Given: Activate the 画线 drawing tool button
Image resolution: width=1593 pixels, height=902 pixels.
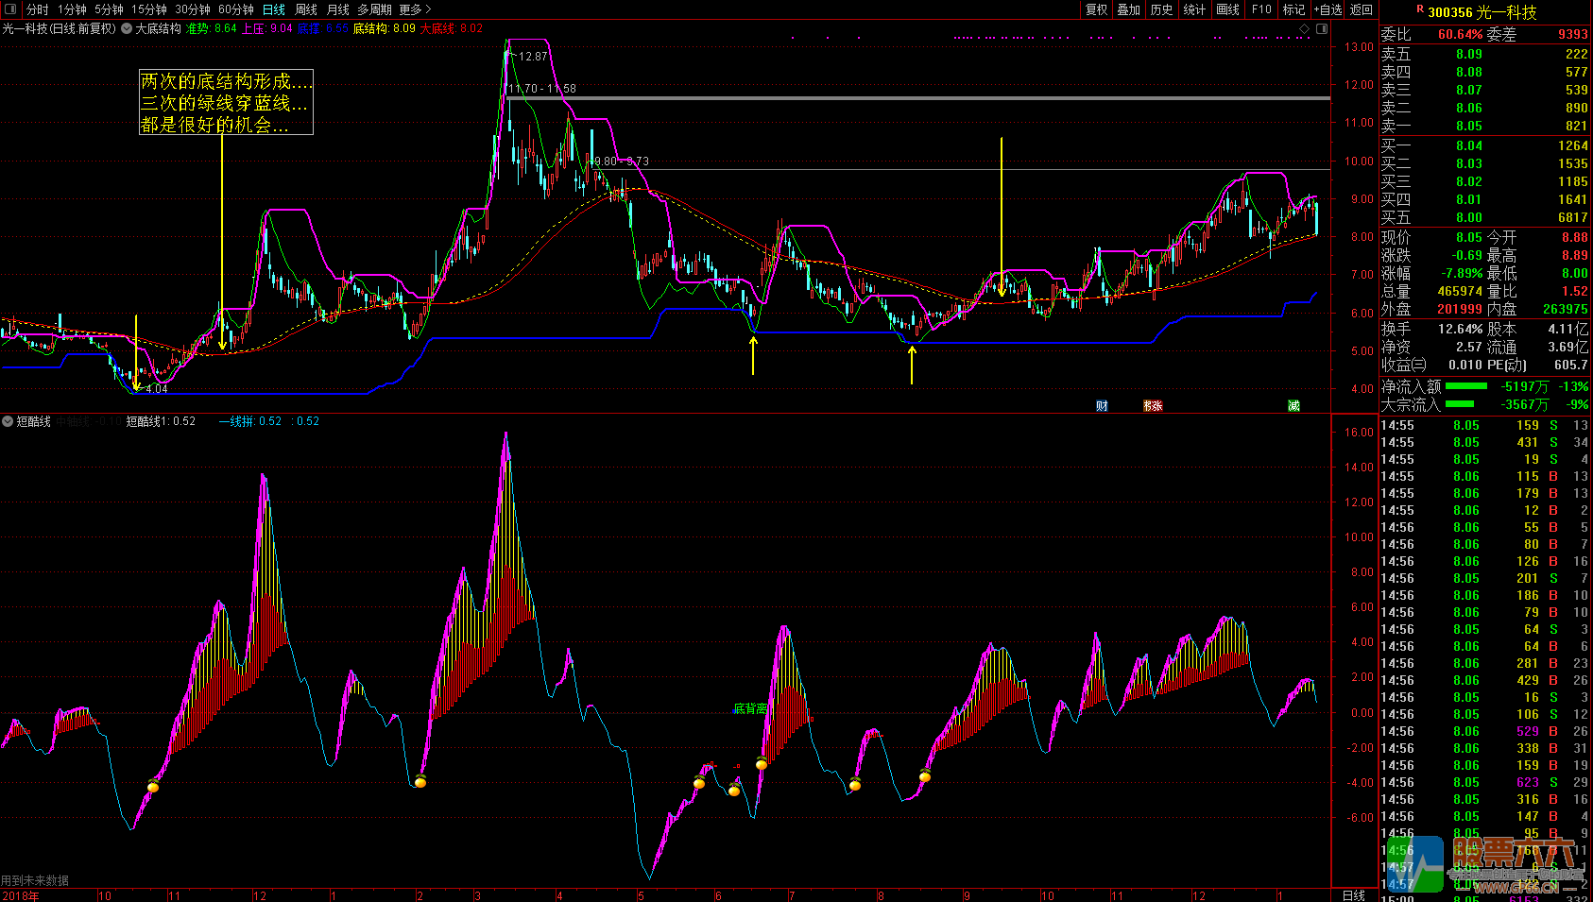Looking at the screenshot, I should (1228, 9).
